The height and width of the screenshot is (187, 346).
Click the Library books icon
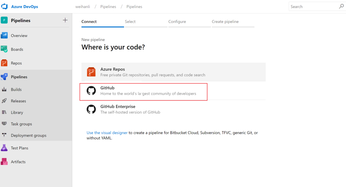point(4,112)
